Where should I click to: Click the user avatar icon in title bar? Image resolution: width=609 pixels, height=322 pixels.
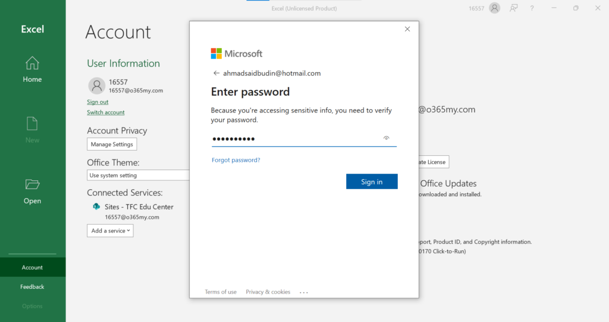pos(494,8)
